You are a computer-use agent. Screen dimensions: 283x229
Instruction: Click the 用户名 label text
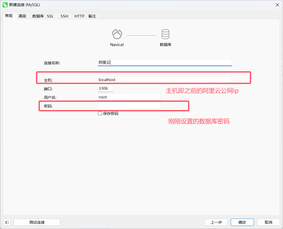(50, 98)
